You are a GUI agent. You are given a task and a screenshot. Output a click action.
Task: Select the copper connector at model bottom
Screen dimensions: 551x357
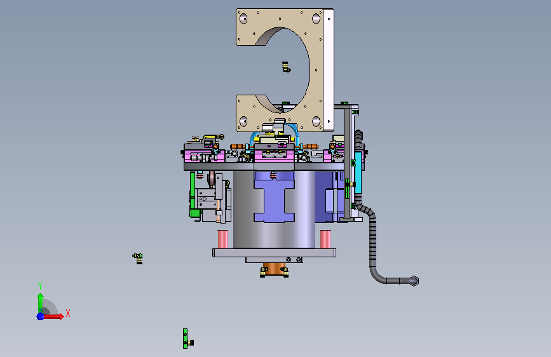(x=274, y=269)
